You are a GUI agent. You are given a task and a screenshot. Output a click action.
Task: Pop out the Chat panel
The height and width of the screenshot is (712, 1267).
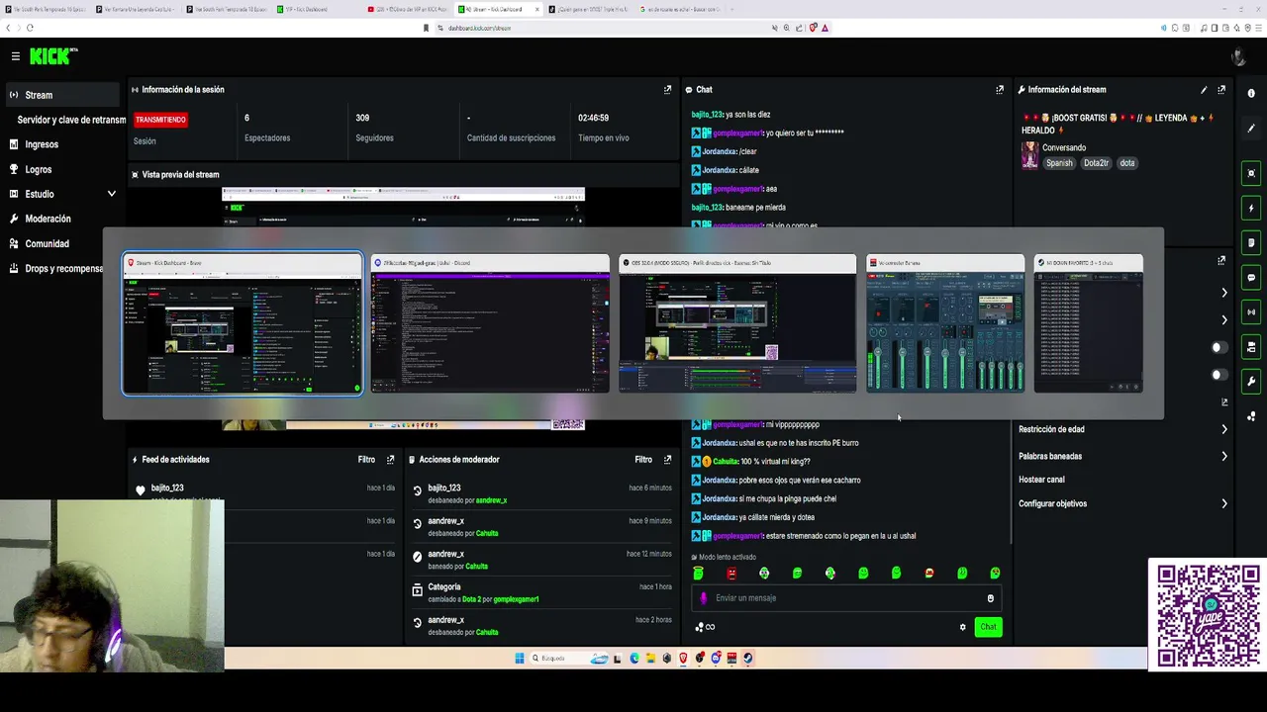coord(1000,90)
